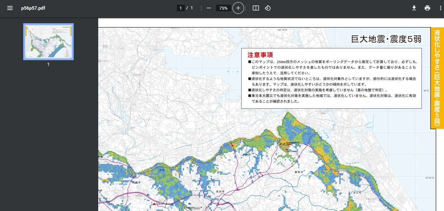Click the yellow 液状化しやすさ side tab
444x211 pixels.
(437, 78)
